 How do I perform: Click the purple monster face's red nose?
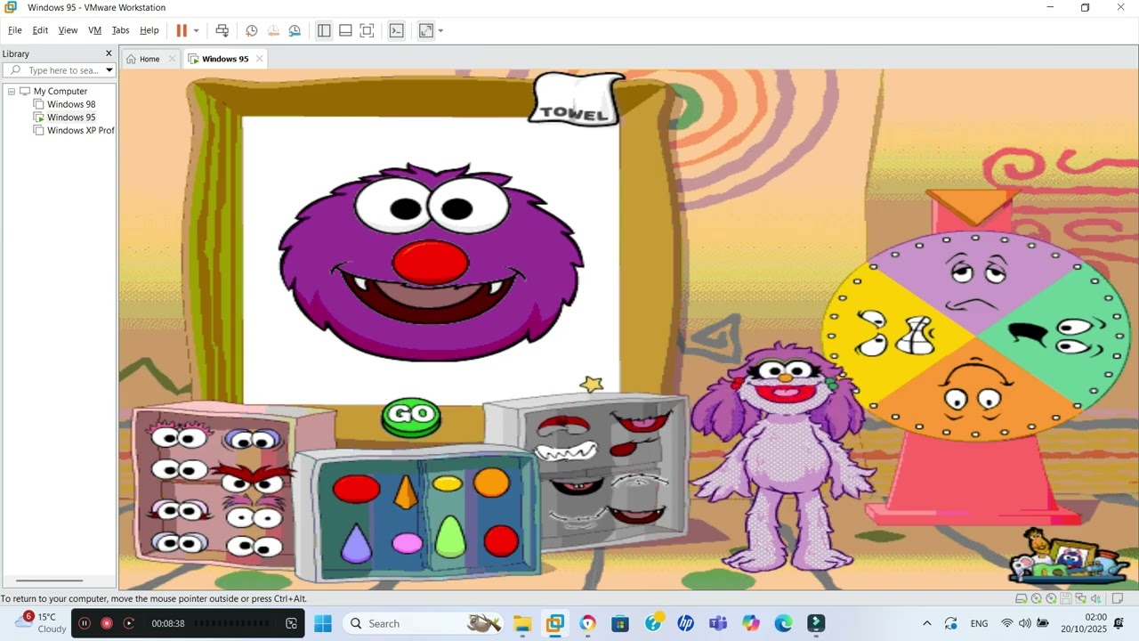click(431, 263)
